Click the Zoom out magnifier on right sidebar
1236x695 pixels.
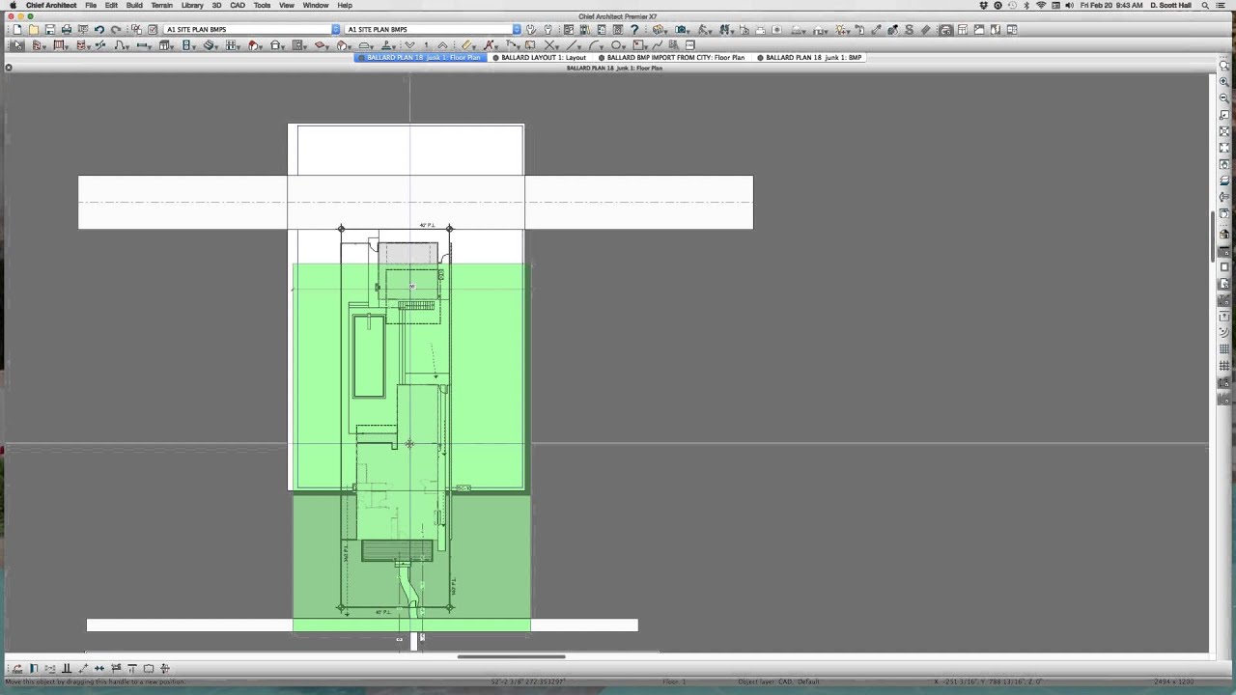pos(1224,98)
